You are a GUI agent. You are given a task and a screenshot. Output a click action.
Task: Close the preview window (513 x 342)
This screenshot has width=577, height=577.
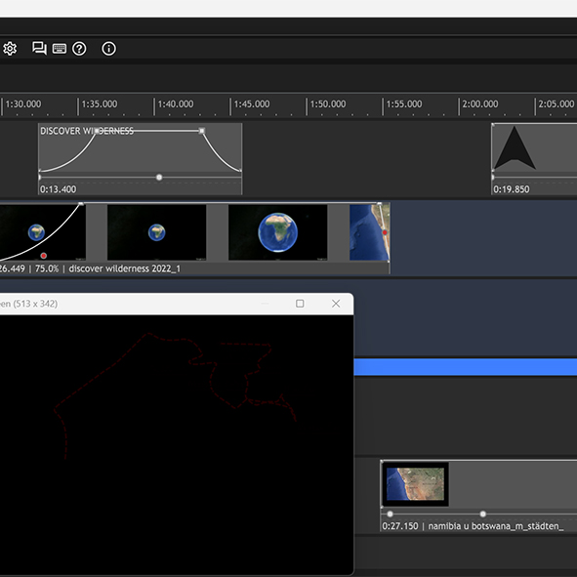click(x=336, y=304)
